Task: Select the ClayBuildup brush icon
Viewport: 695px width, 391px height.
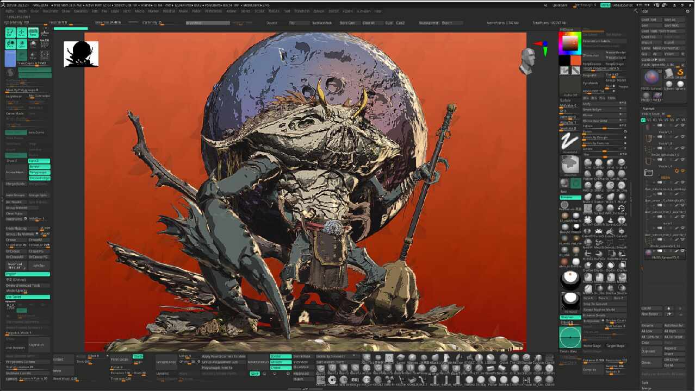Action: click(x=599, y=163)
